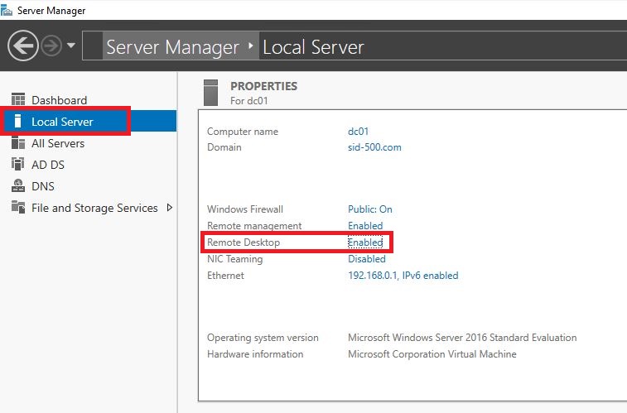Click the All Servers icon

pyautogui.click(x=18, y=143)
